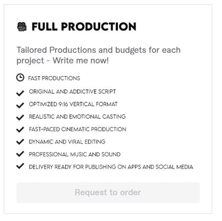The height and width of the screenshot is (221, 222).
Task: Click the movie camera icon beside FULL PRODUCTION
Action: [x=22, y=27]
